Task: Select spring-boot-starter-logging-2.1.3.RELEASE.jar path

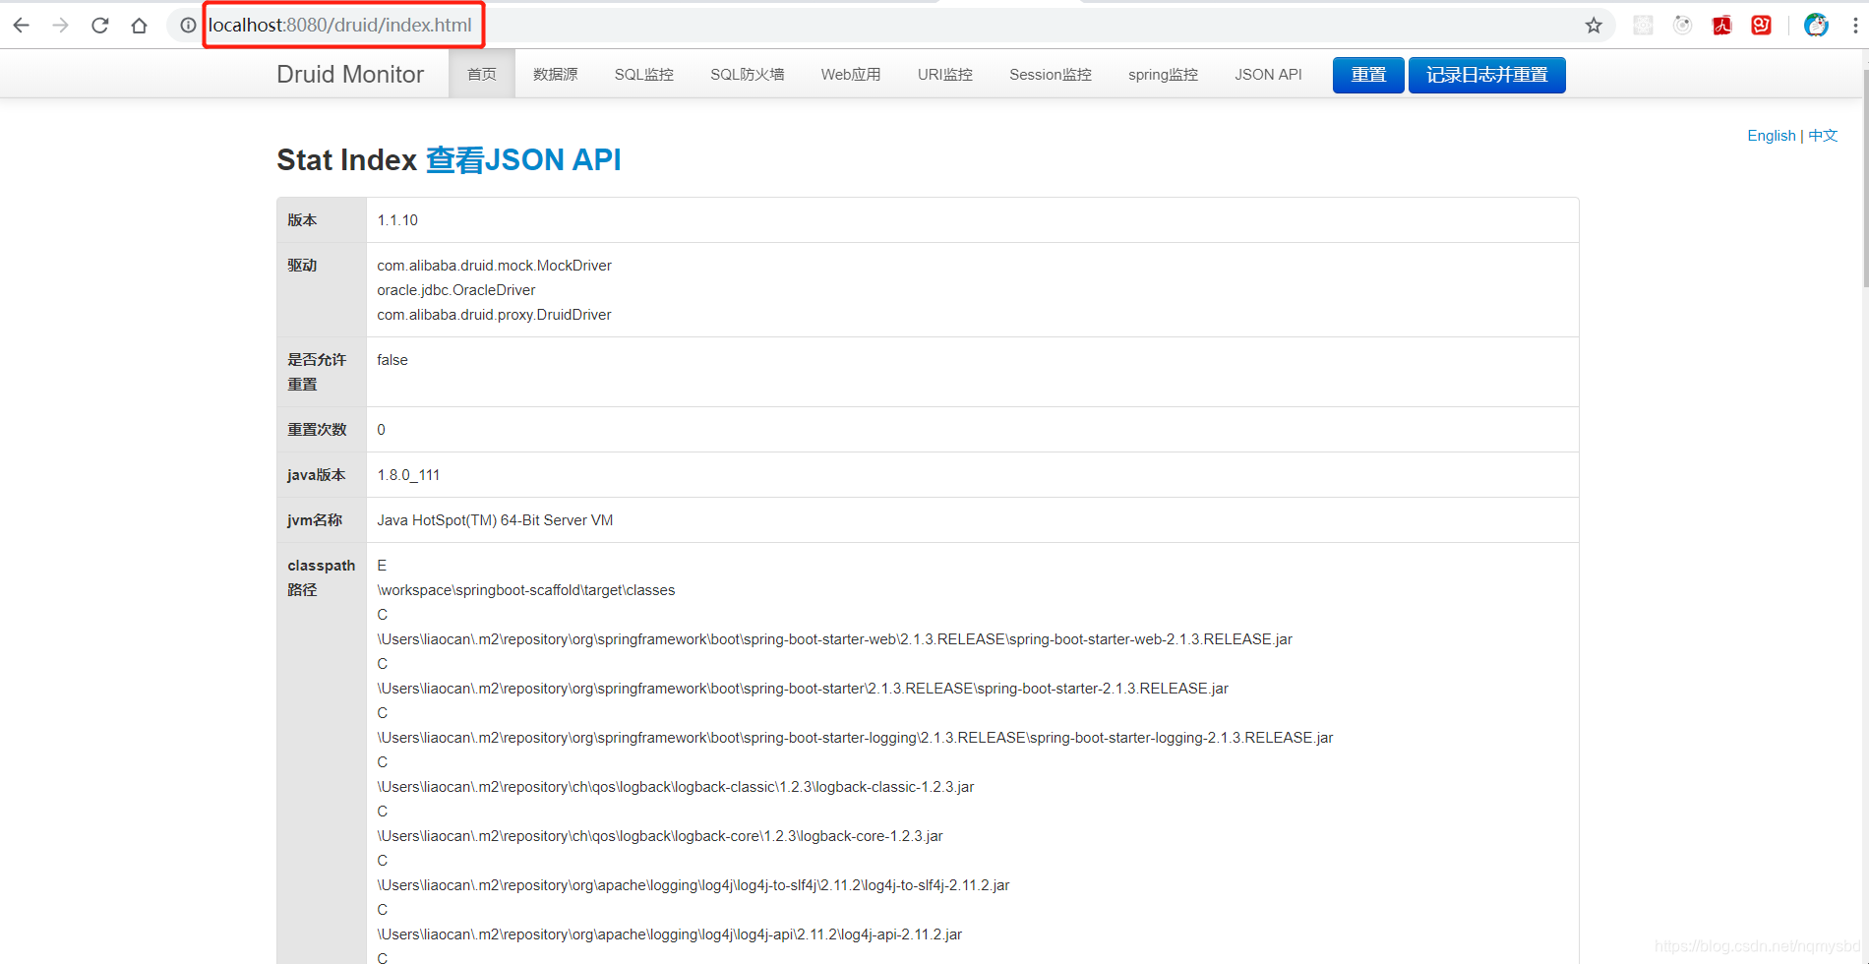Action: tap(855, 738)
